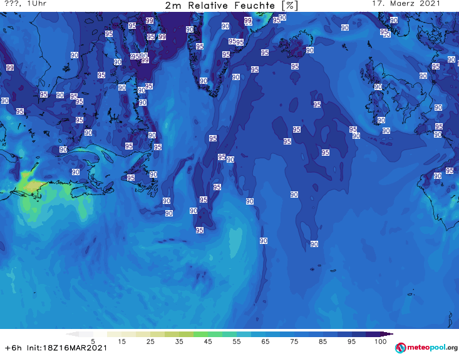Screen dimensions: 459x354
Task: Click the '75' legend value
Action: pos(294,341)
